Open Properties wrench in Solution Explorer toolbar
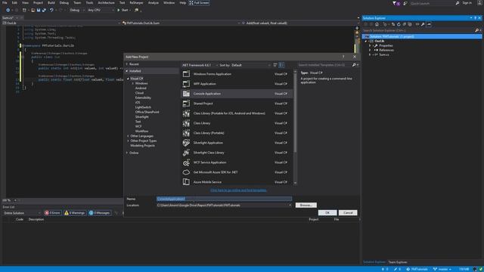 [423, 24]
